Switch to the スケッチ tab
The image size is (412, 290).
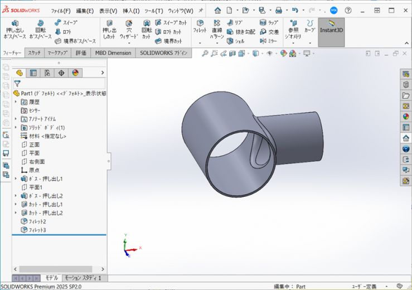point(34,53)
